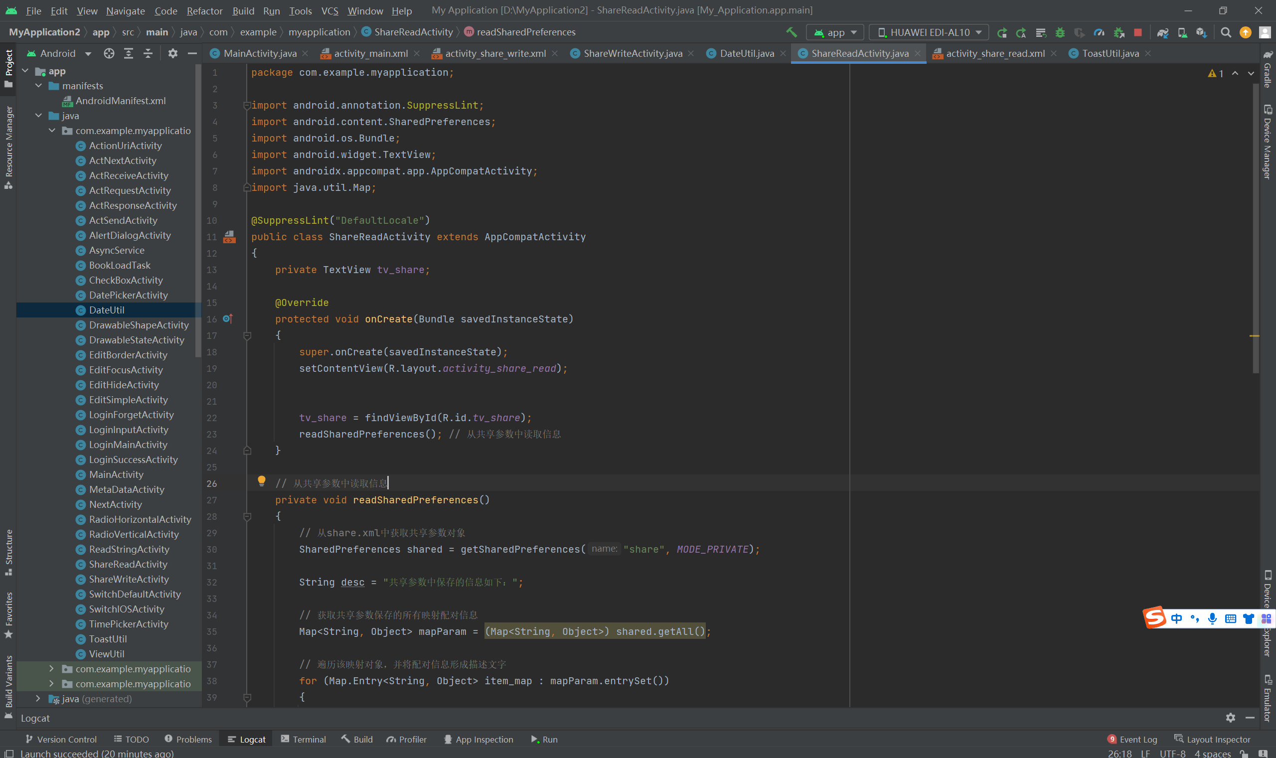Toggle the Project tool window sidebar button

coord(8,68)
